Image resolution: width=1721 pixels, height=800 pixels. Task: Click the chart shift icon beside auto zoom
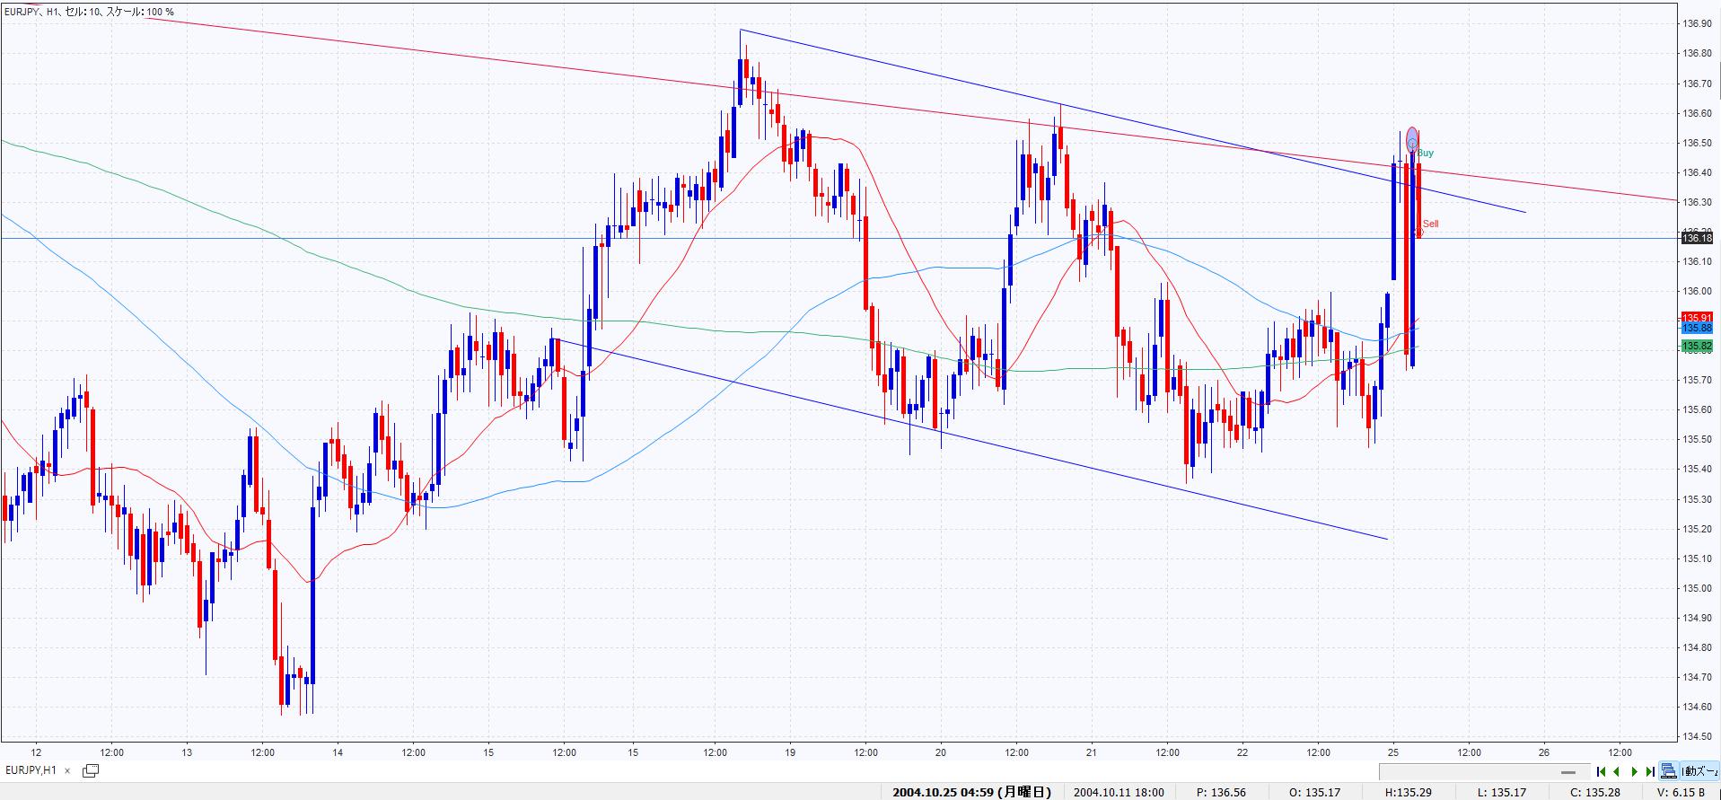1668,771
